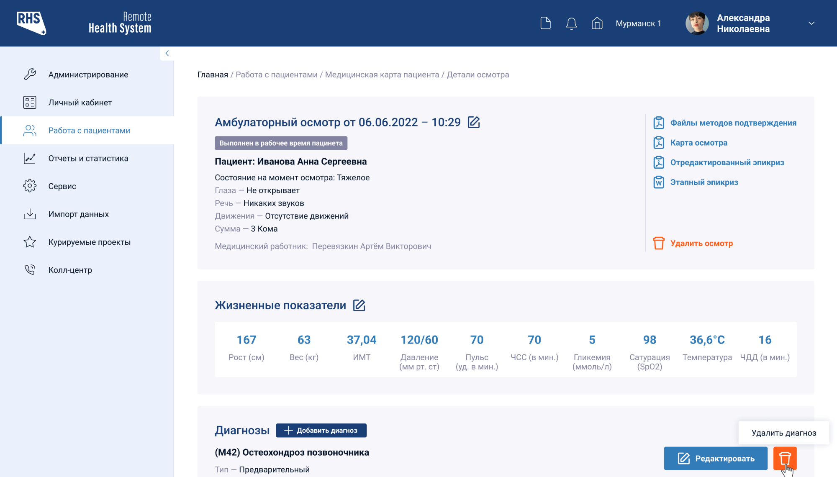The width and height of the screenshot is (837, 477).
Task: Click the home icon near Мурманск 1
Action: [597, 23]
